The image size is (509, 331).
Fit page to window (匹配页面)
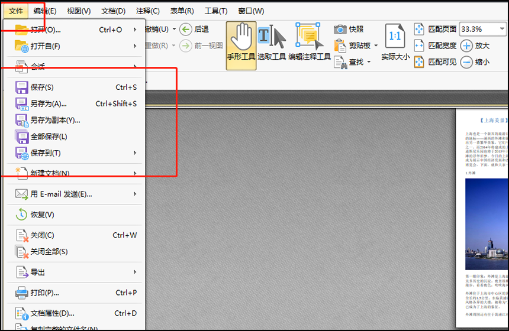pyautogui.click(x=435, y=29)
